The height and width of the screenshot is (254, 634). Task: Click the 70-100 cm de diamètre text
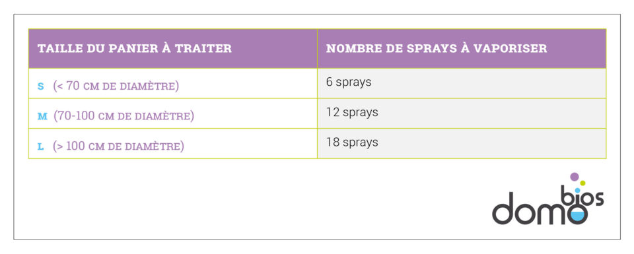coord(123,116)
